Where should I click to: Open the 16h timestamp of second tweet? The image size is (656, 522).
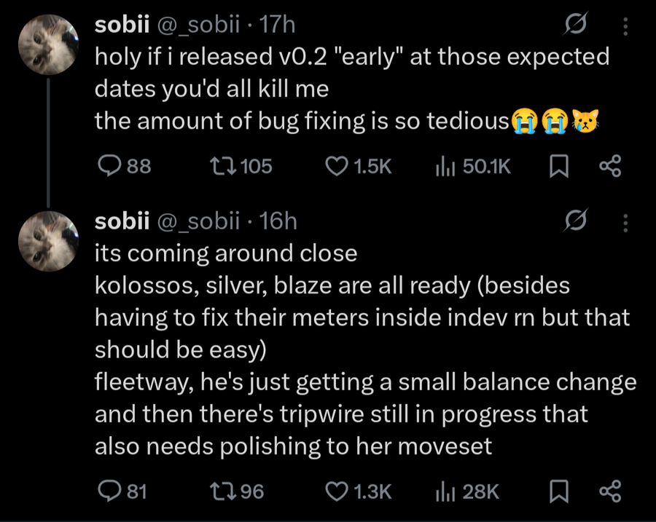[x=278, y=221]
